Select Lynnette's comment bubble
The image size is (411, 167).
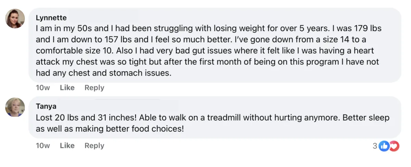click(x=215, y=45)
